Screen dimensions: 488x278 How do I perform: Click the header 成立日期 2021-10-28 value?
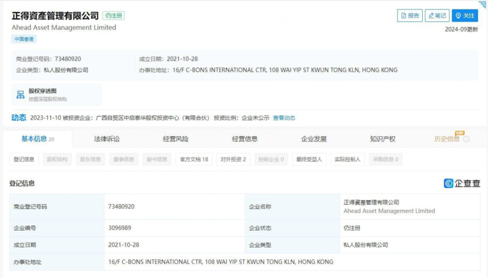click(x=182, y=59)
